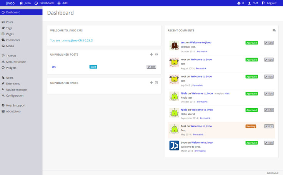The image size is (283, 175).
Task: Add a new post via the plus icon in Unpublished Posts
Action: click(151, 54)
